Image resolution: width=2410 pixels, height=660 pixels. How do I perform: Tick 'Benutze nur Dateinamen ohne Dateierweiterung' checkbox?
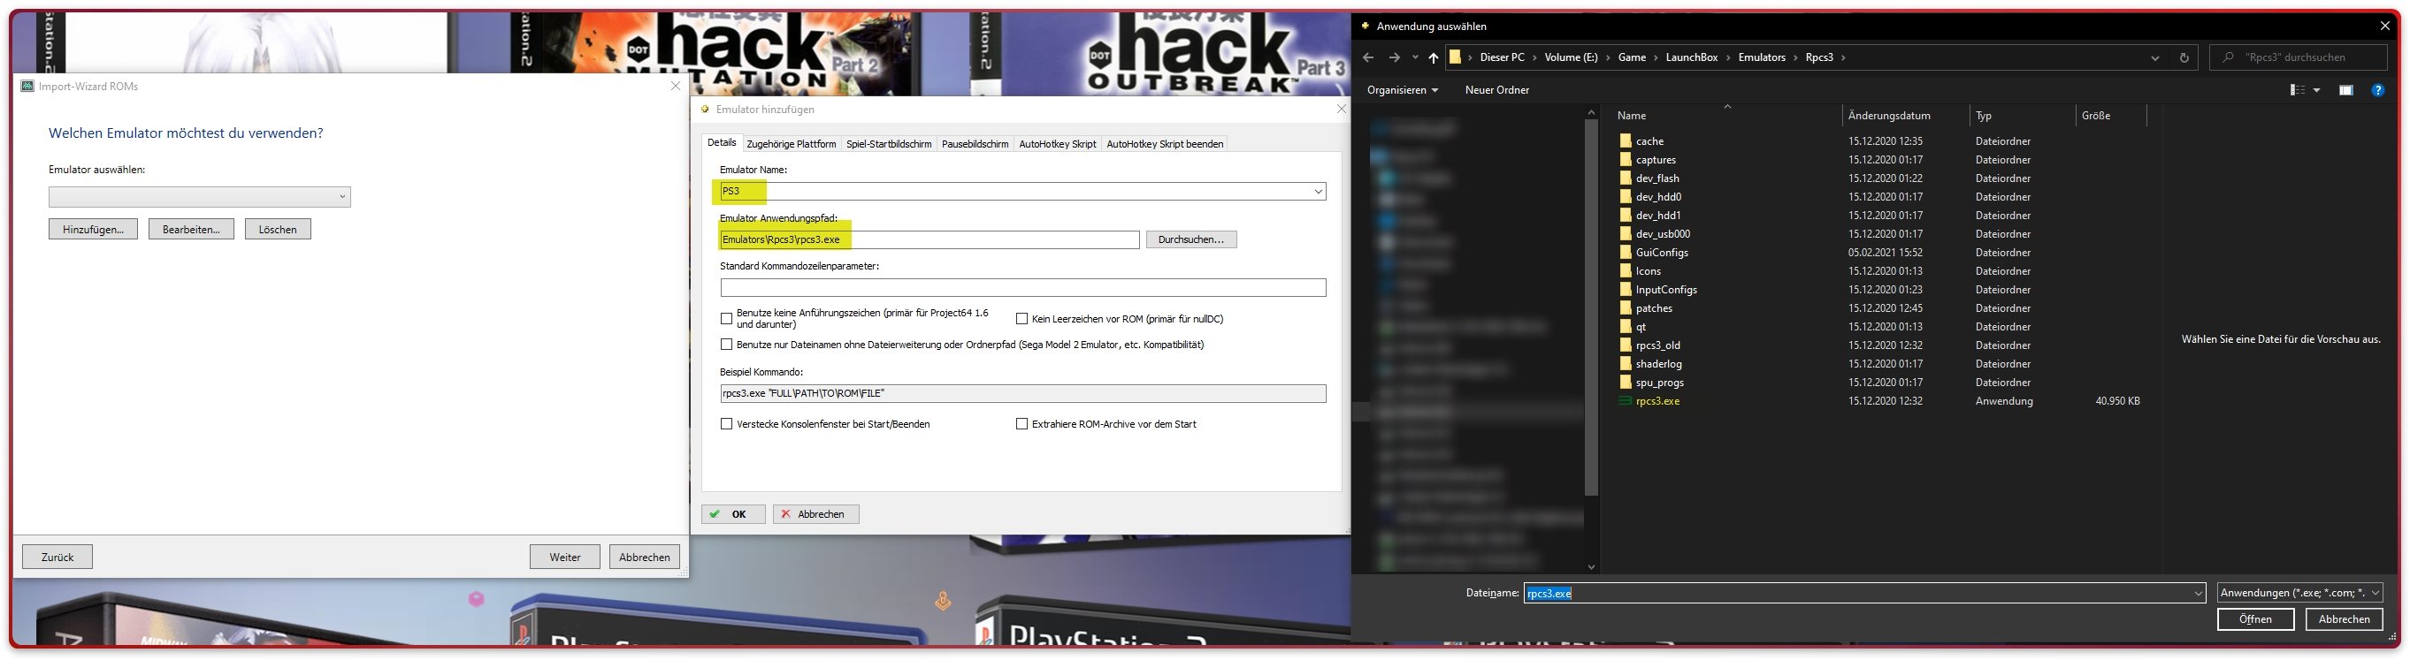click(726, 345)
